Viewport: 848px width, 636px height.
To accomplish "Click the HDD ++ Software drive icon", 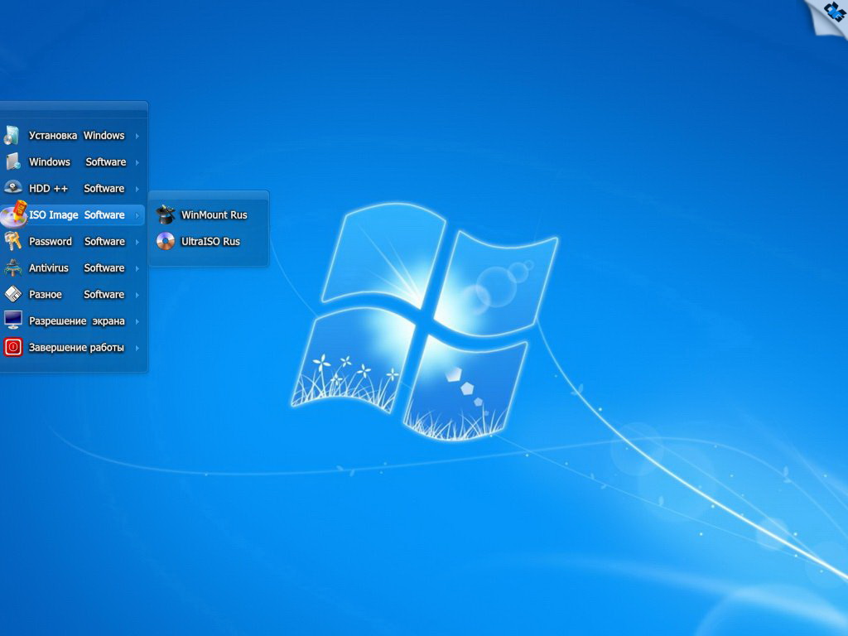I will (13, 188).
